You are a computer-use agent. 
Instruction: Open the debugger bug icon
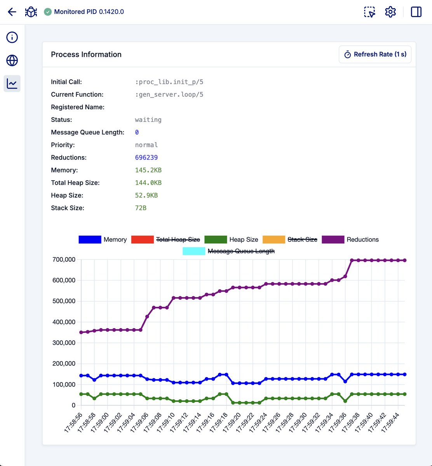click(x=30, y=12)
